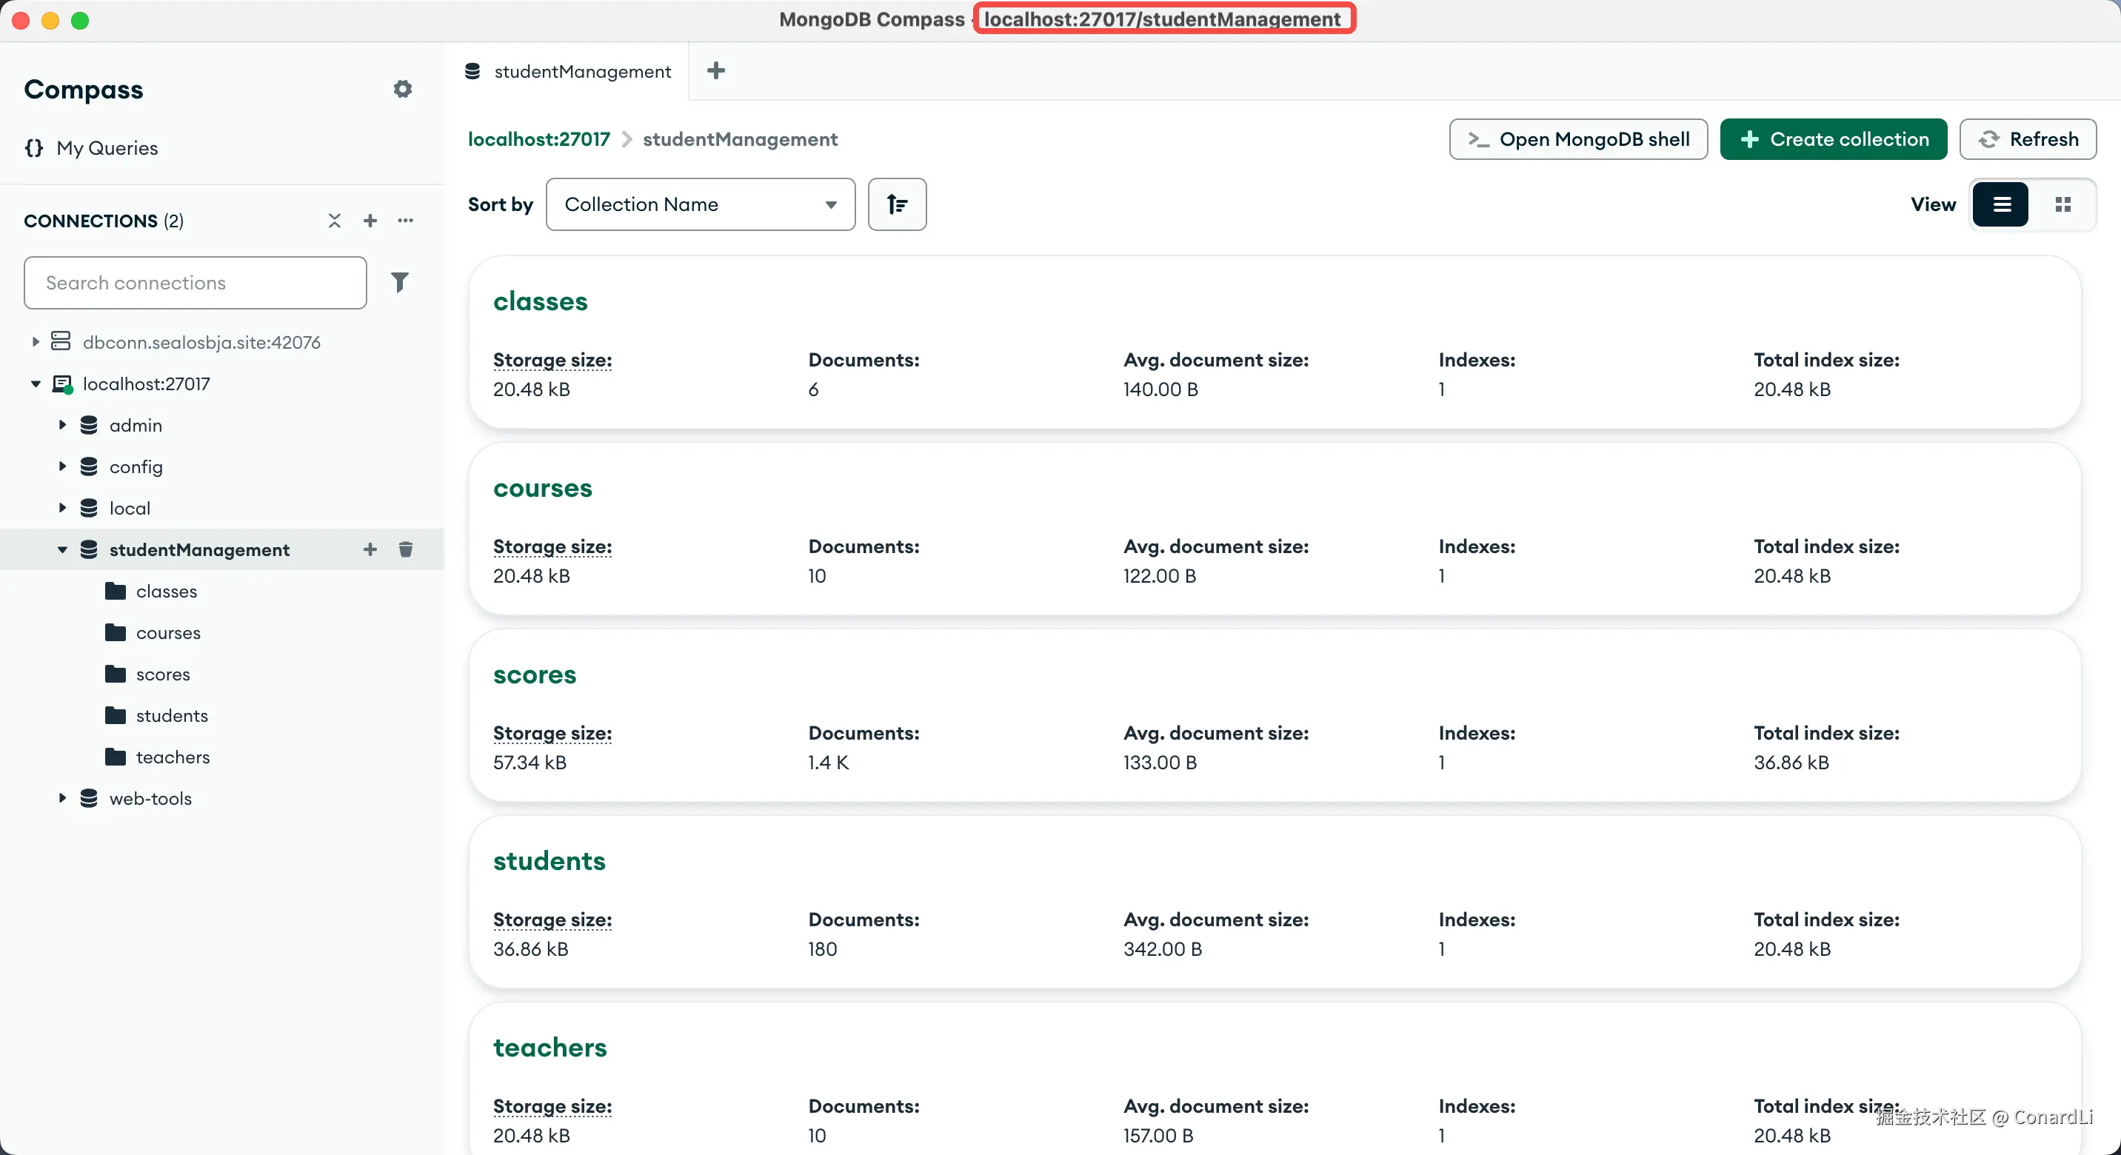This screenshot has width=2121, height=1155.
Task: Toggle sort direction button
Action: point(897,204)
